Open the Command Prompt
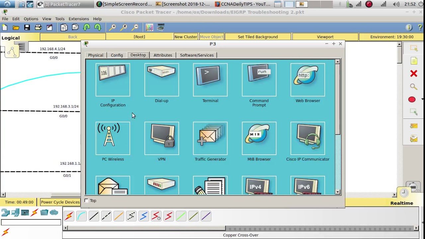Viewport: 425px width, 239px height. pyautogui.click(x=259, y=80)
